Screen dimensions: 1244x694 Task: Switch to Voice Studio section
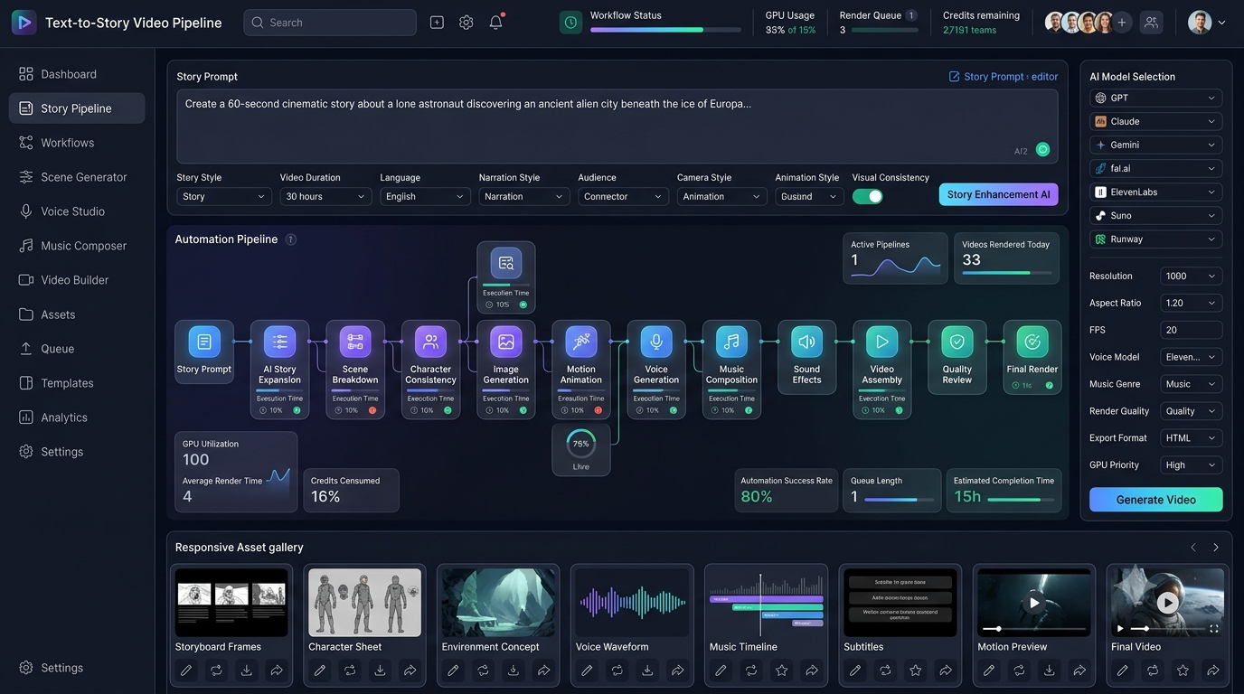[77, 211]
